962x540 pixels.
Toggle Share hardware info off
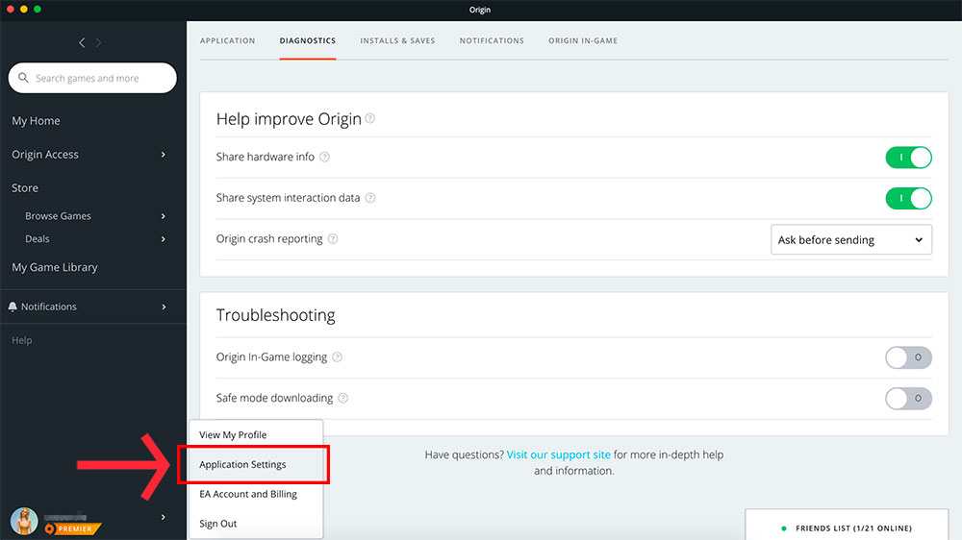pyautogui.click(x=908, y=158)
